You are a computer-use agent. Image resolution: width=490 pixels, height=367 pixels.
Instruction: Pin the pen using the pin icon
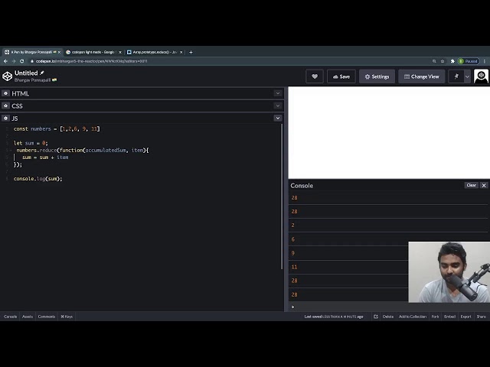[456, 76]
